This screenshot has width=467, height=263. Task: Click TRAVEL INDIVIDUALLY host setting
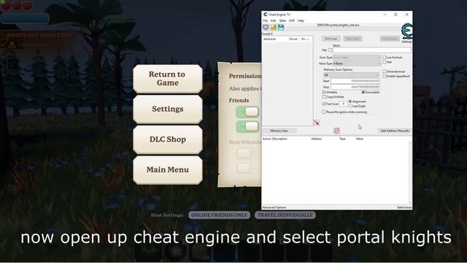click(285, 215)
